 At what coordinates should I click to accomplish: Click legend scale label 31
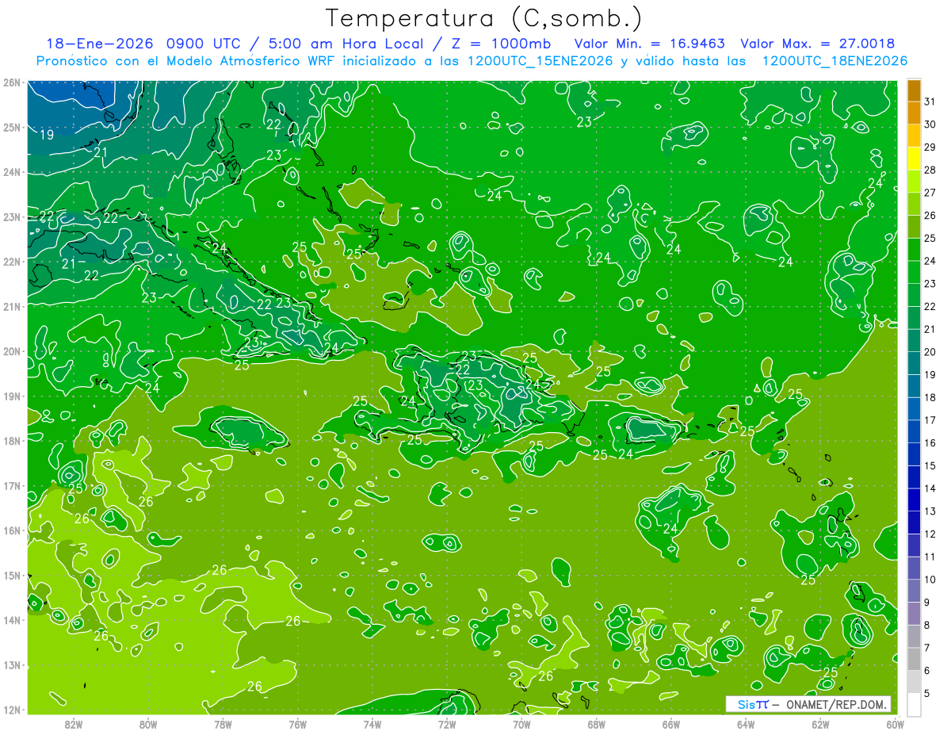[930, 101]
